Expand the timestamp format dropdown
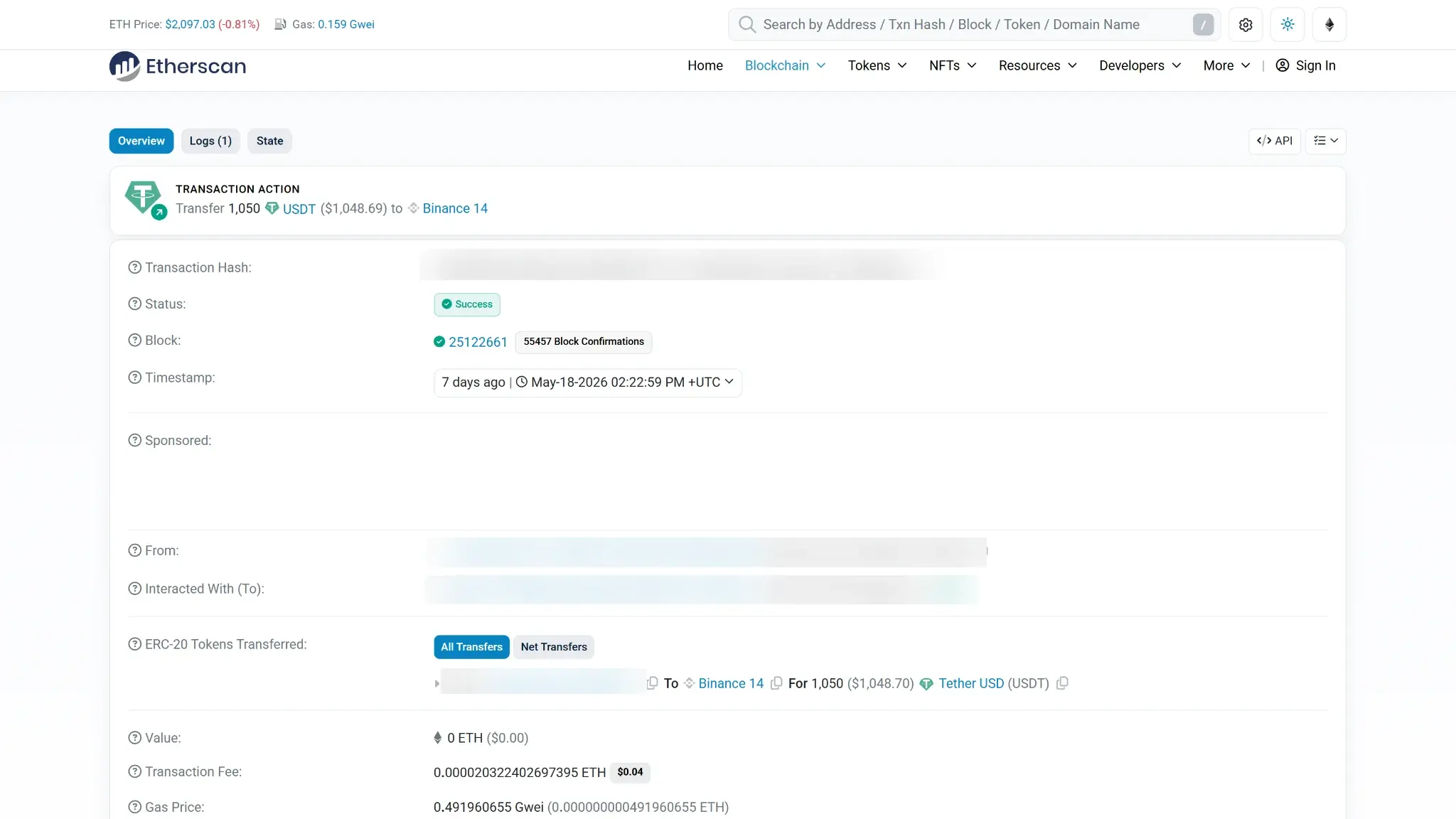This screenshot has width=1456, height=819. coord(729,382)
